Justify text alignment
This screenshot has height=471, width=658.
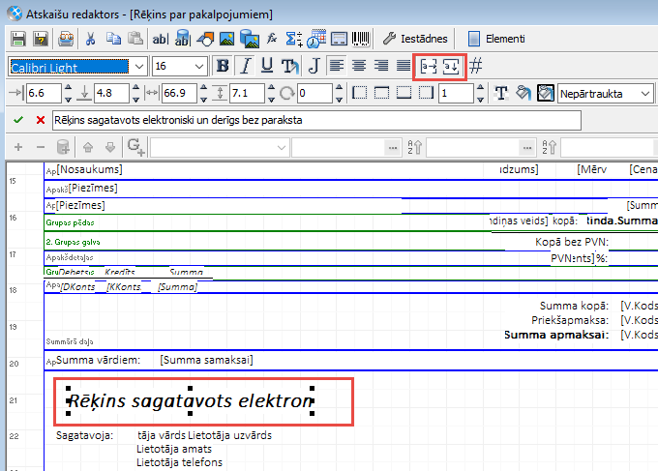click(x=404, y=66)
